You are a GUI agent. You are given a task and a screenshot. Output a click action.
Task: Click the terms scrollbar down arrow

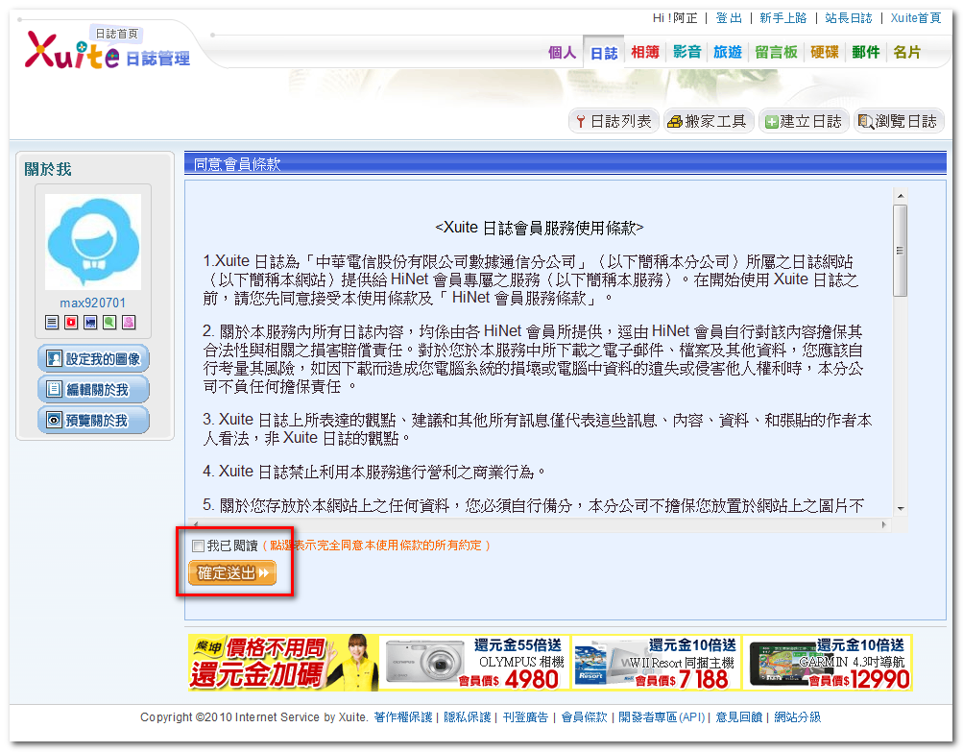(900, 508)
